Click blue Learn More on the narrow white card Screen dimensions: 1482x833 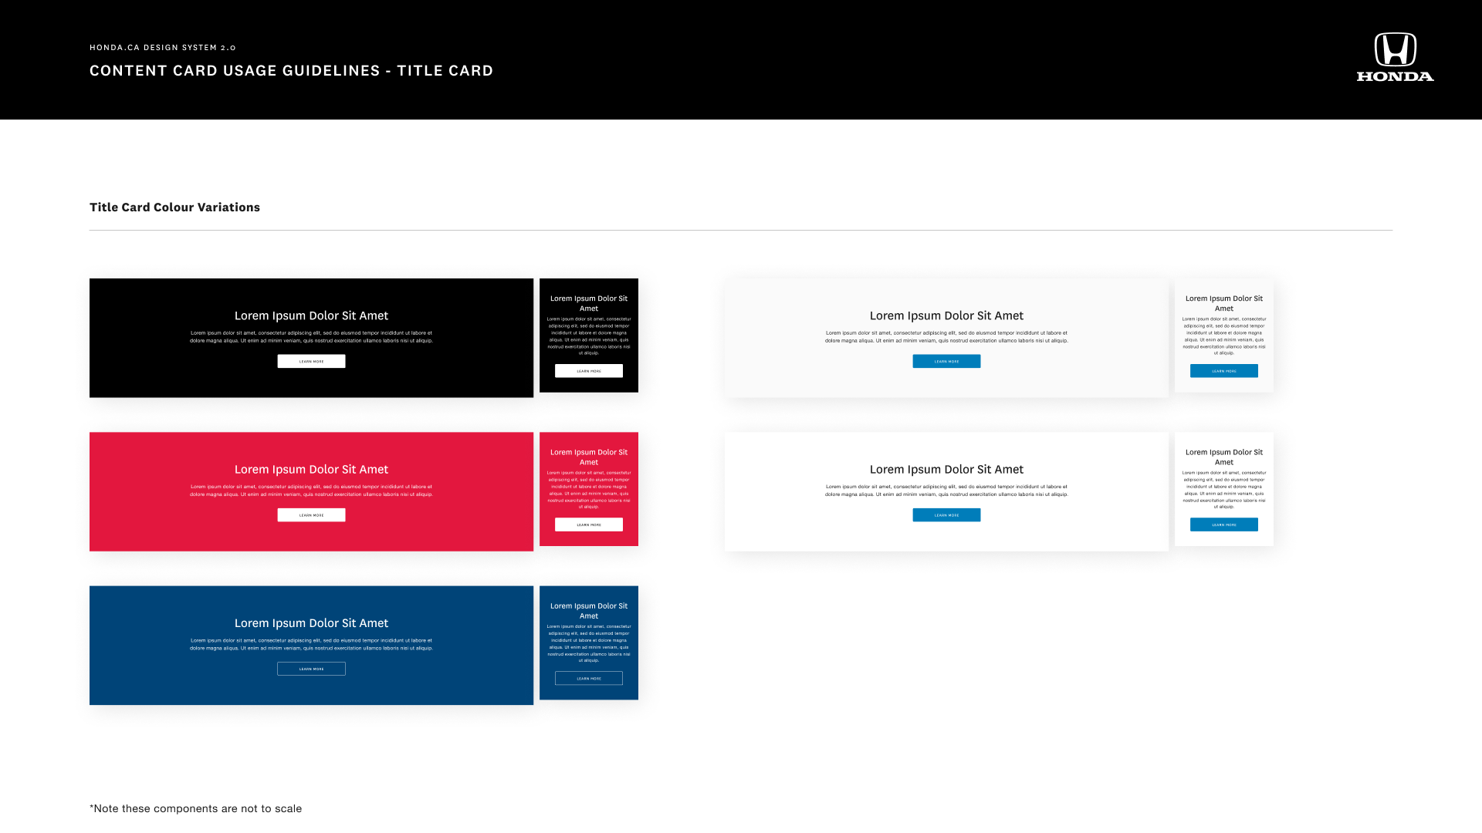pyautogui.click(x=1224, y=524)
